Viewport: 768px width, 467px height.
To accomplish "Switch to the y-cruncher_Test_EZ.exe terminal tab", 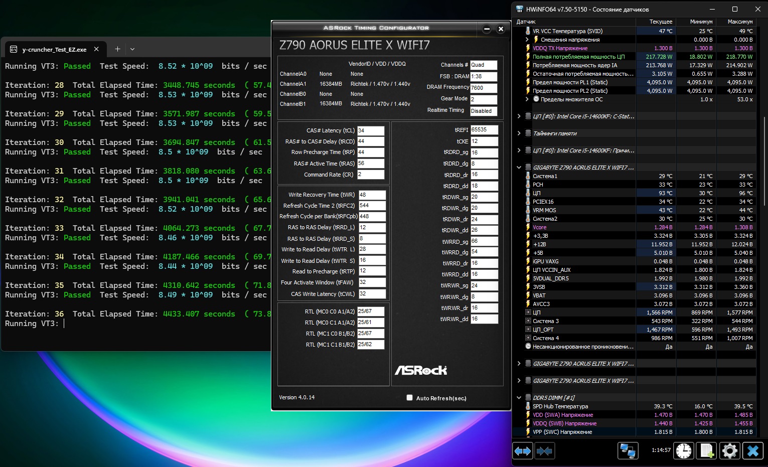I will click(x=55, y=49).
